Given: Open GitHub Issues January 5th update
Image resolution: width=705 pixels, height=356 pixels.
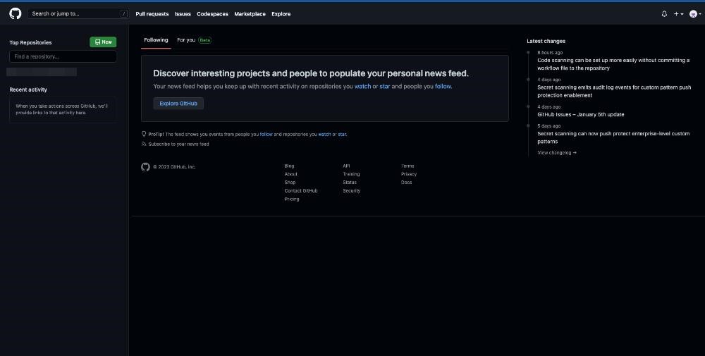Looking at the screenshot, I should pos(580,115).
